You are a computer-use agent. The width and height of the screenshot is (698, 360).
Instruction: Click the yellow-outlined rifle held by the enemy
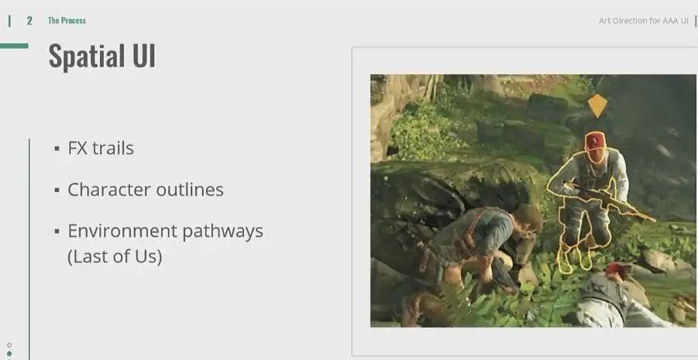[609, 201]
